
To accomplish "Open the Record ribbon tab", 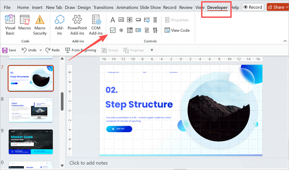I will coord(170,7).
